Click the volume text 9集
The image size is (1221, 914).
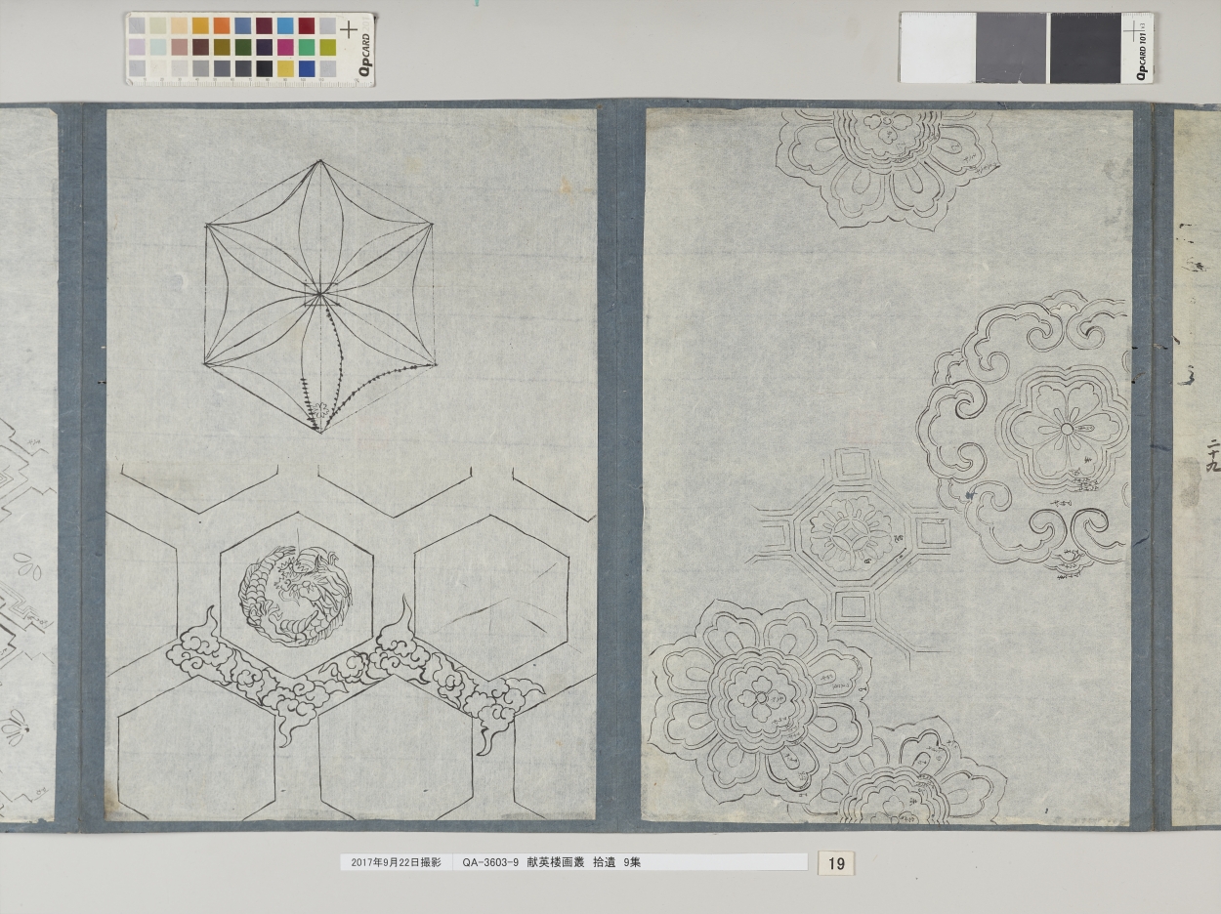point(633,863)
